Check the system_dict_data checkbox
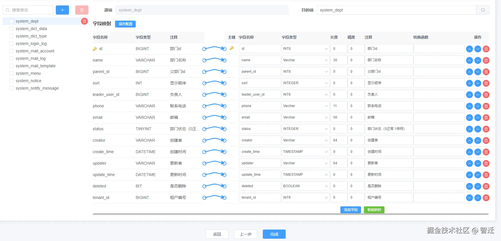This screenshot has width=501, height=241. click(11, 29)
